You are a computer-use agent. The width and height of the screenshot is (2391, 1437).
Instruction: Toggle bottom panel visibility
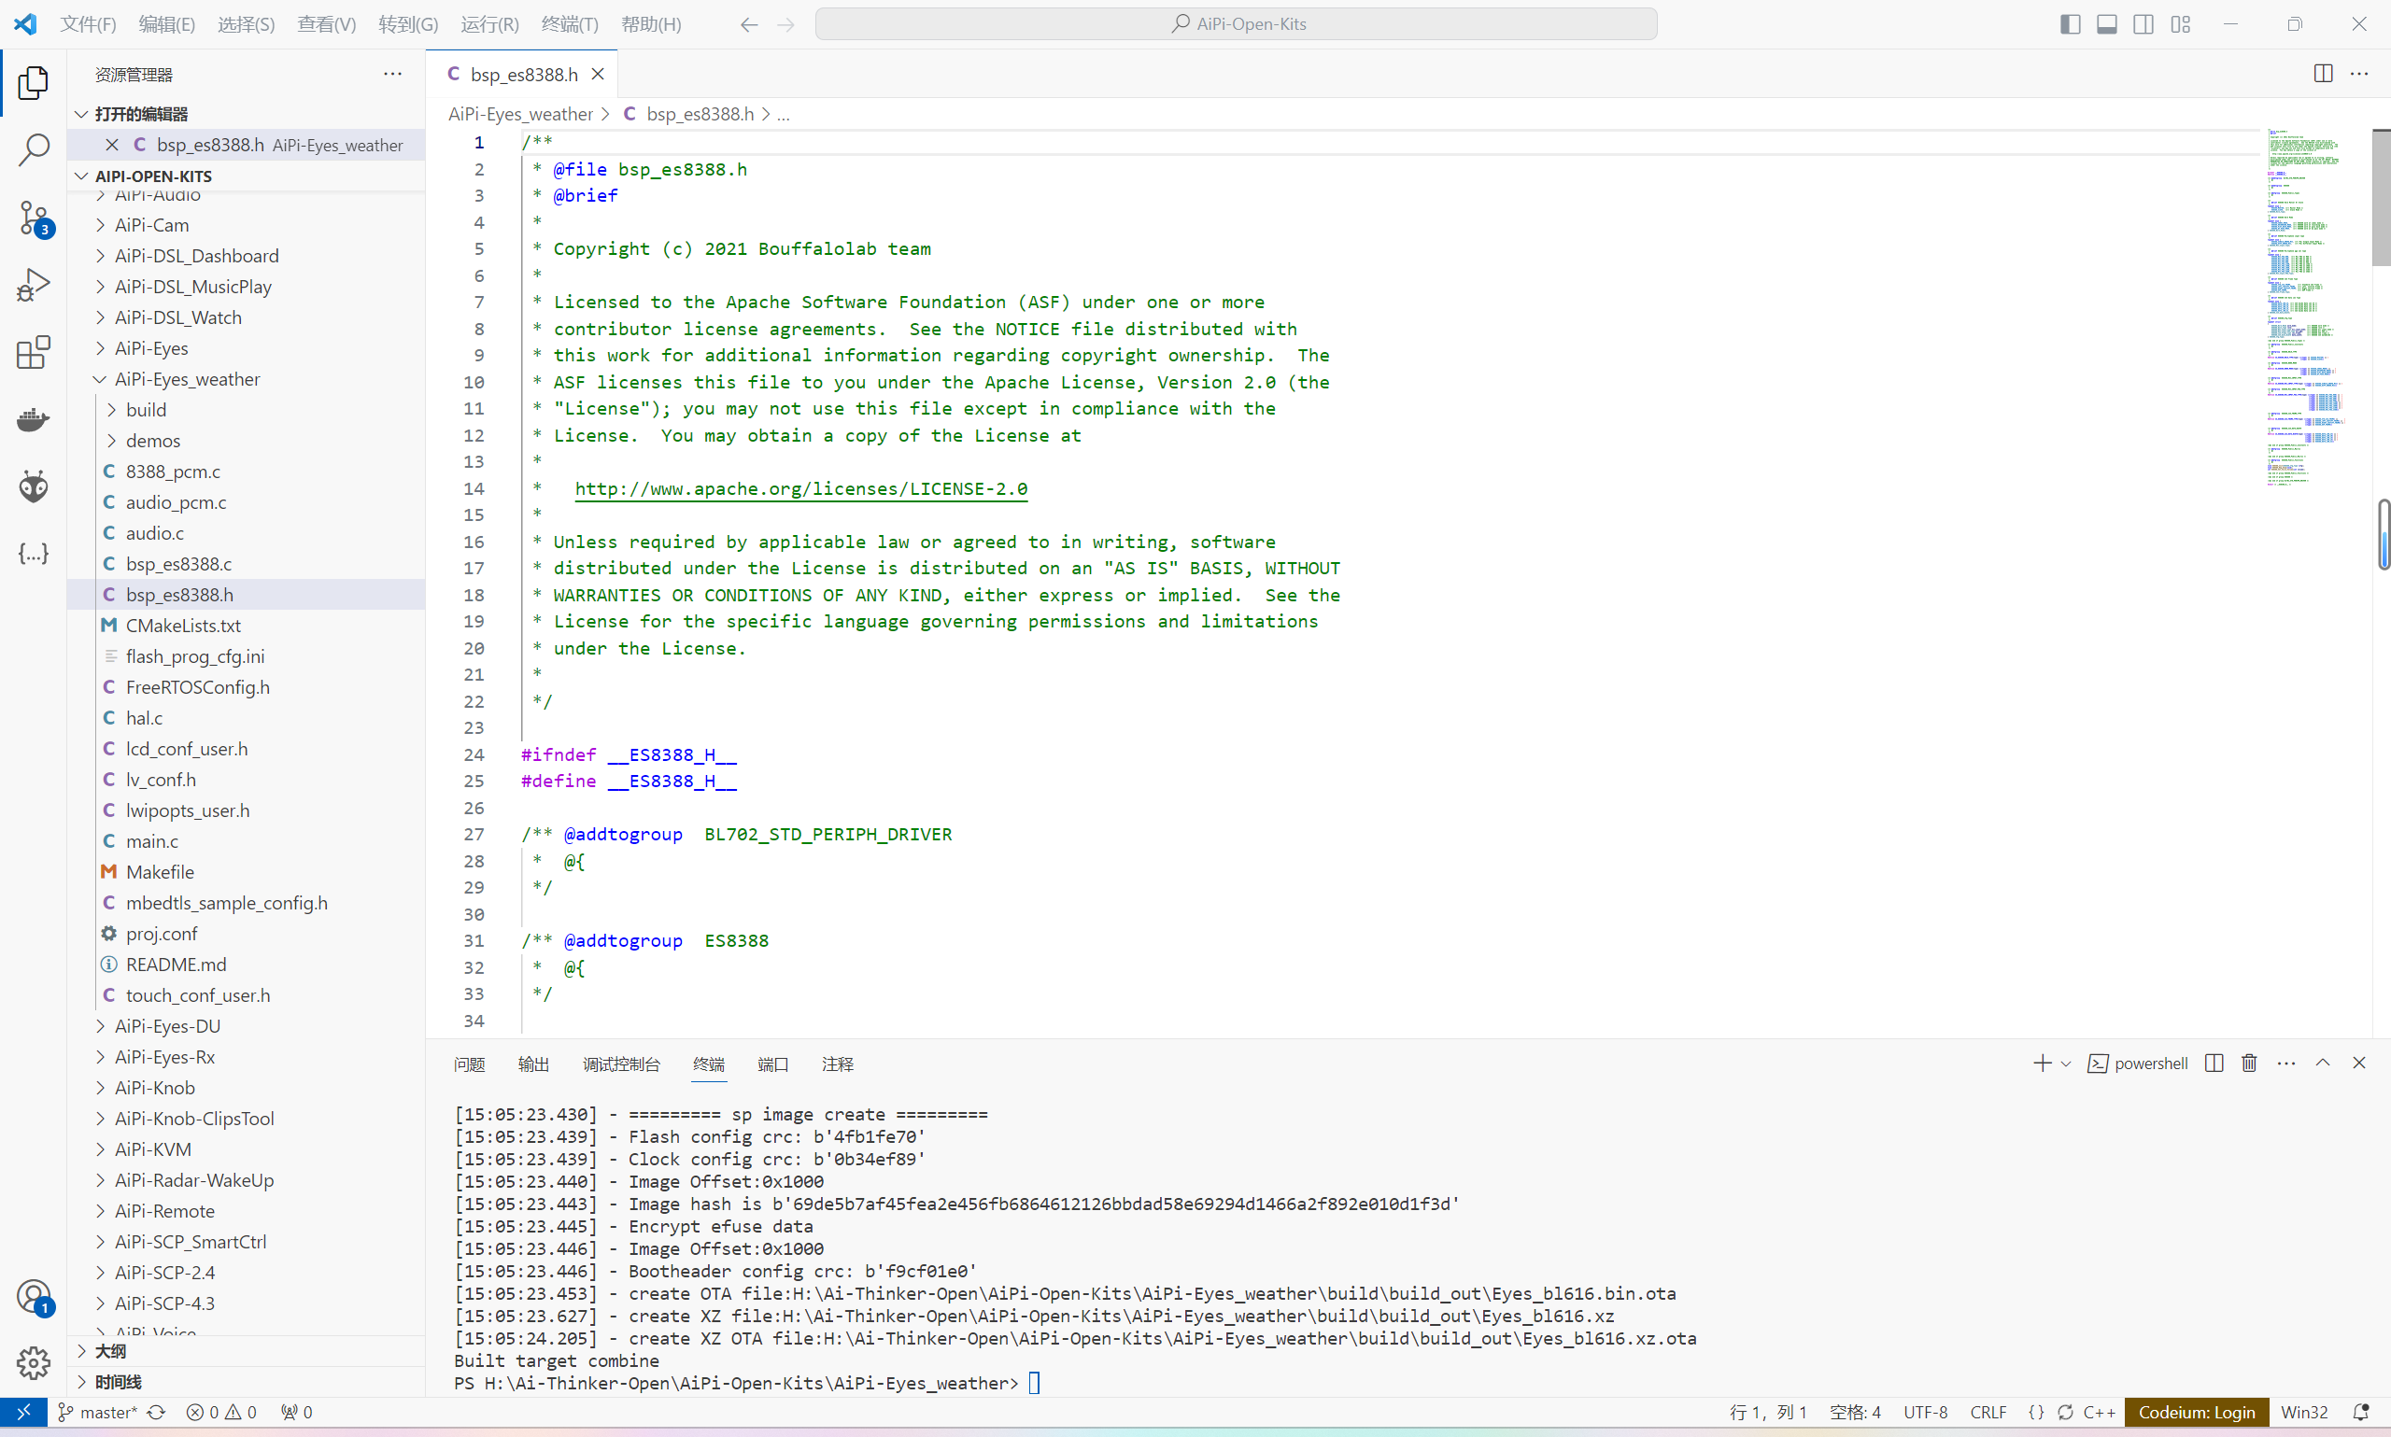pyautogui.click(x=2106, y=24)
